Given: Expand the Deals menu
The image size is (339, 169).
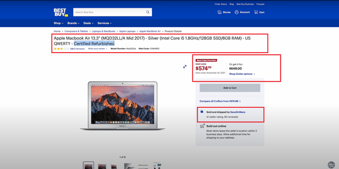Looking at the screenshot, I should coord(88,23).
